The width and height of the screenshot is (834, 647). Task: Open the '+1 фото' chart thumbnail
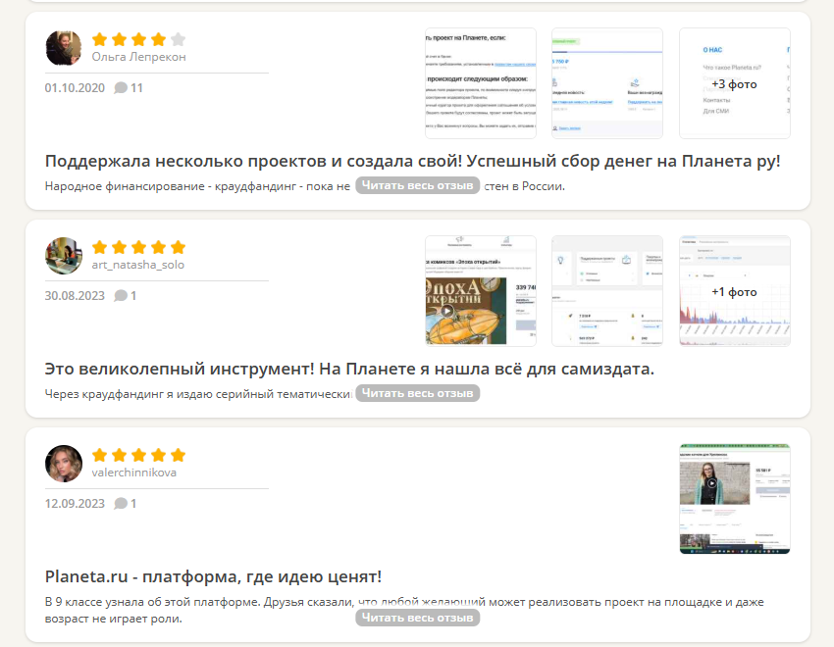click(x=735, y=291)
